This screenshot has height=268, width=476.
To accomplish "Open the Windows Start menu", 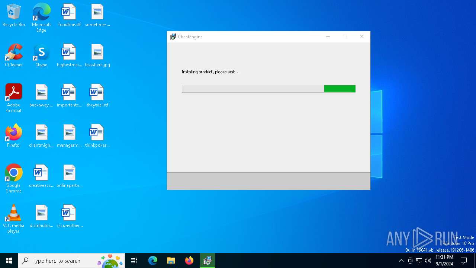I will [9, 261].
